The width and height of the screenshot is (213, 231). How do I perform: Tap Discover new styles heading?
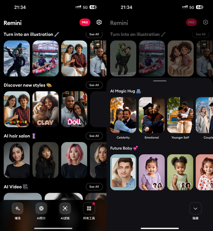[24, 85]
